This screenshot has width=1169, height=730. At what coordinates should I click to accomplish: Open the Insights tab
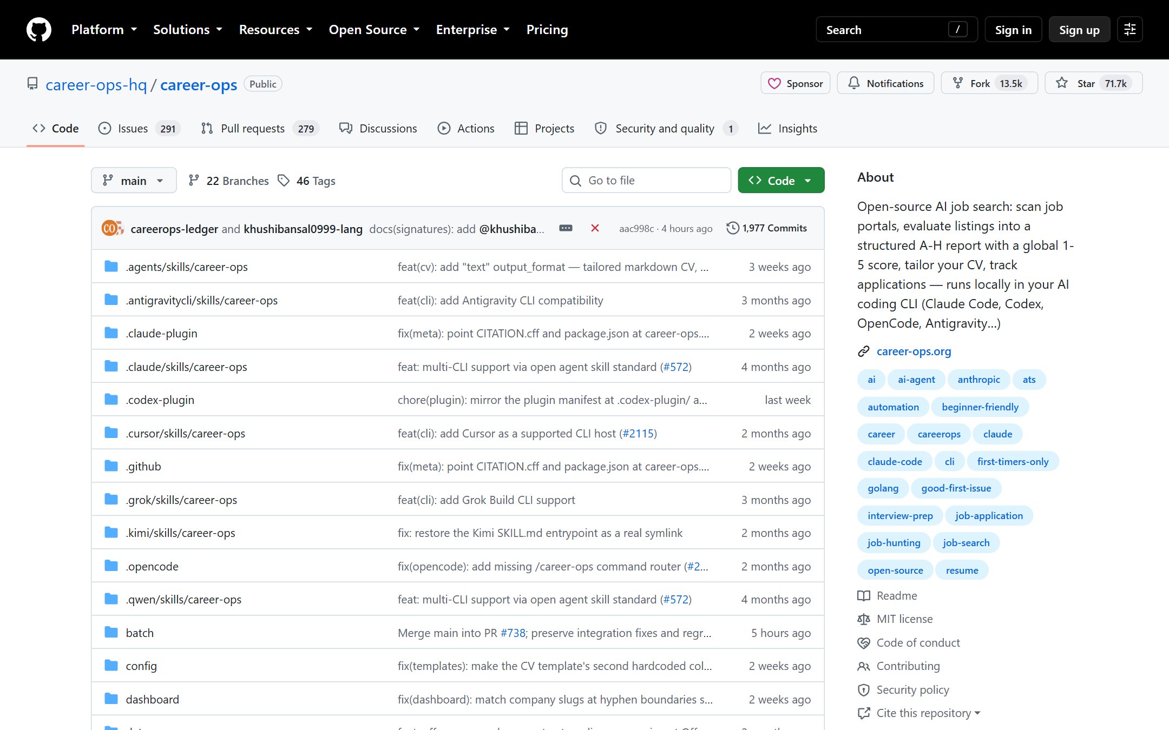(x=788, y=128)
